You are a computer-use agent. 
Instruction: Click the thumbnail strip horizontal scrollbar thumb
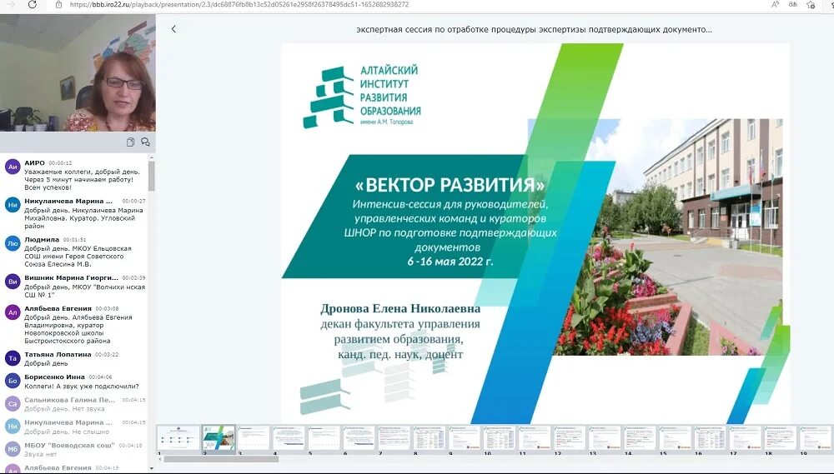(221, 459)
